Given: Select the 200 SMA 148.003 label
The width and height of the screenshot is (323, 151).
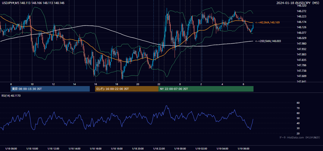Looking at the screenshot, I should tap(268, 41).
